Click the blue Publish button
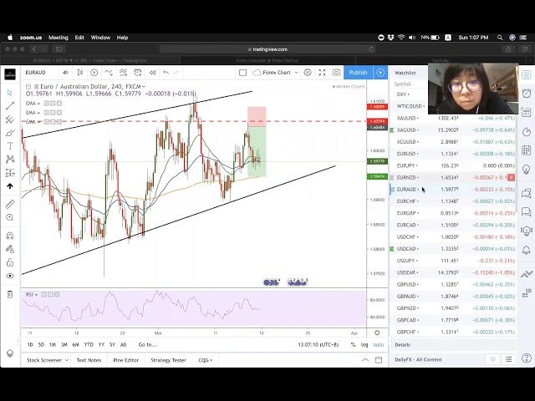Image resolution: width=535 pixels, height=401 pixels. [358, 73]
